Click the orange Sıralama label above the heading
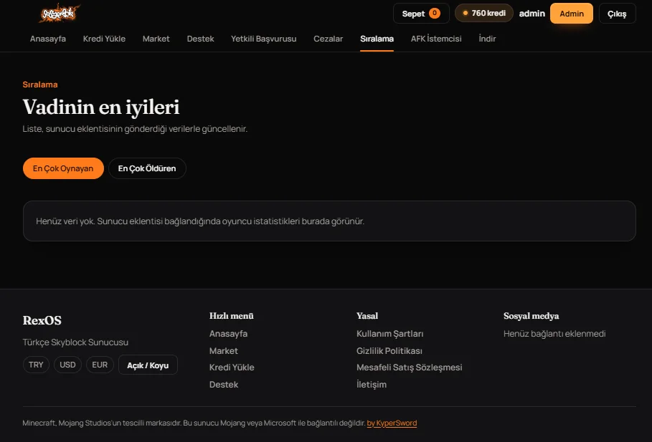The height and width of the screenshot is (442, 652). click(x=40, y=85)
